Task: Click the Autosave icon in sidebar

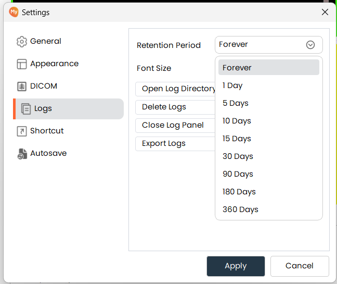Action: tap(21, 154)
